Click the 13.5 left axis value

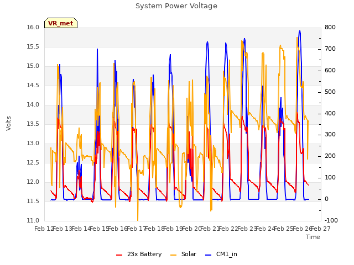point(33,124)
